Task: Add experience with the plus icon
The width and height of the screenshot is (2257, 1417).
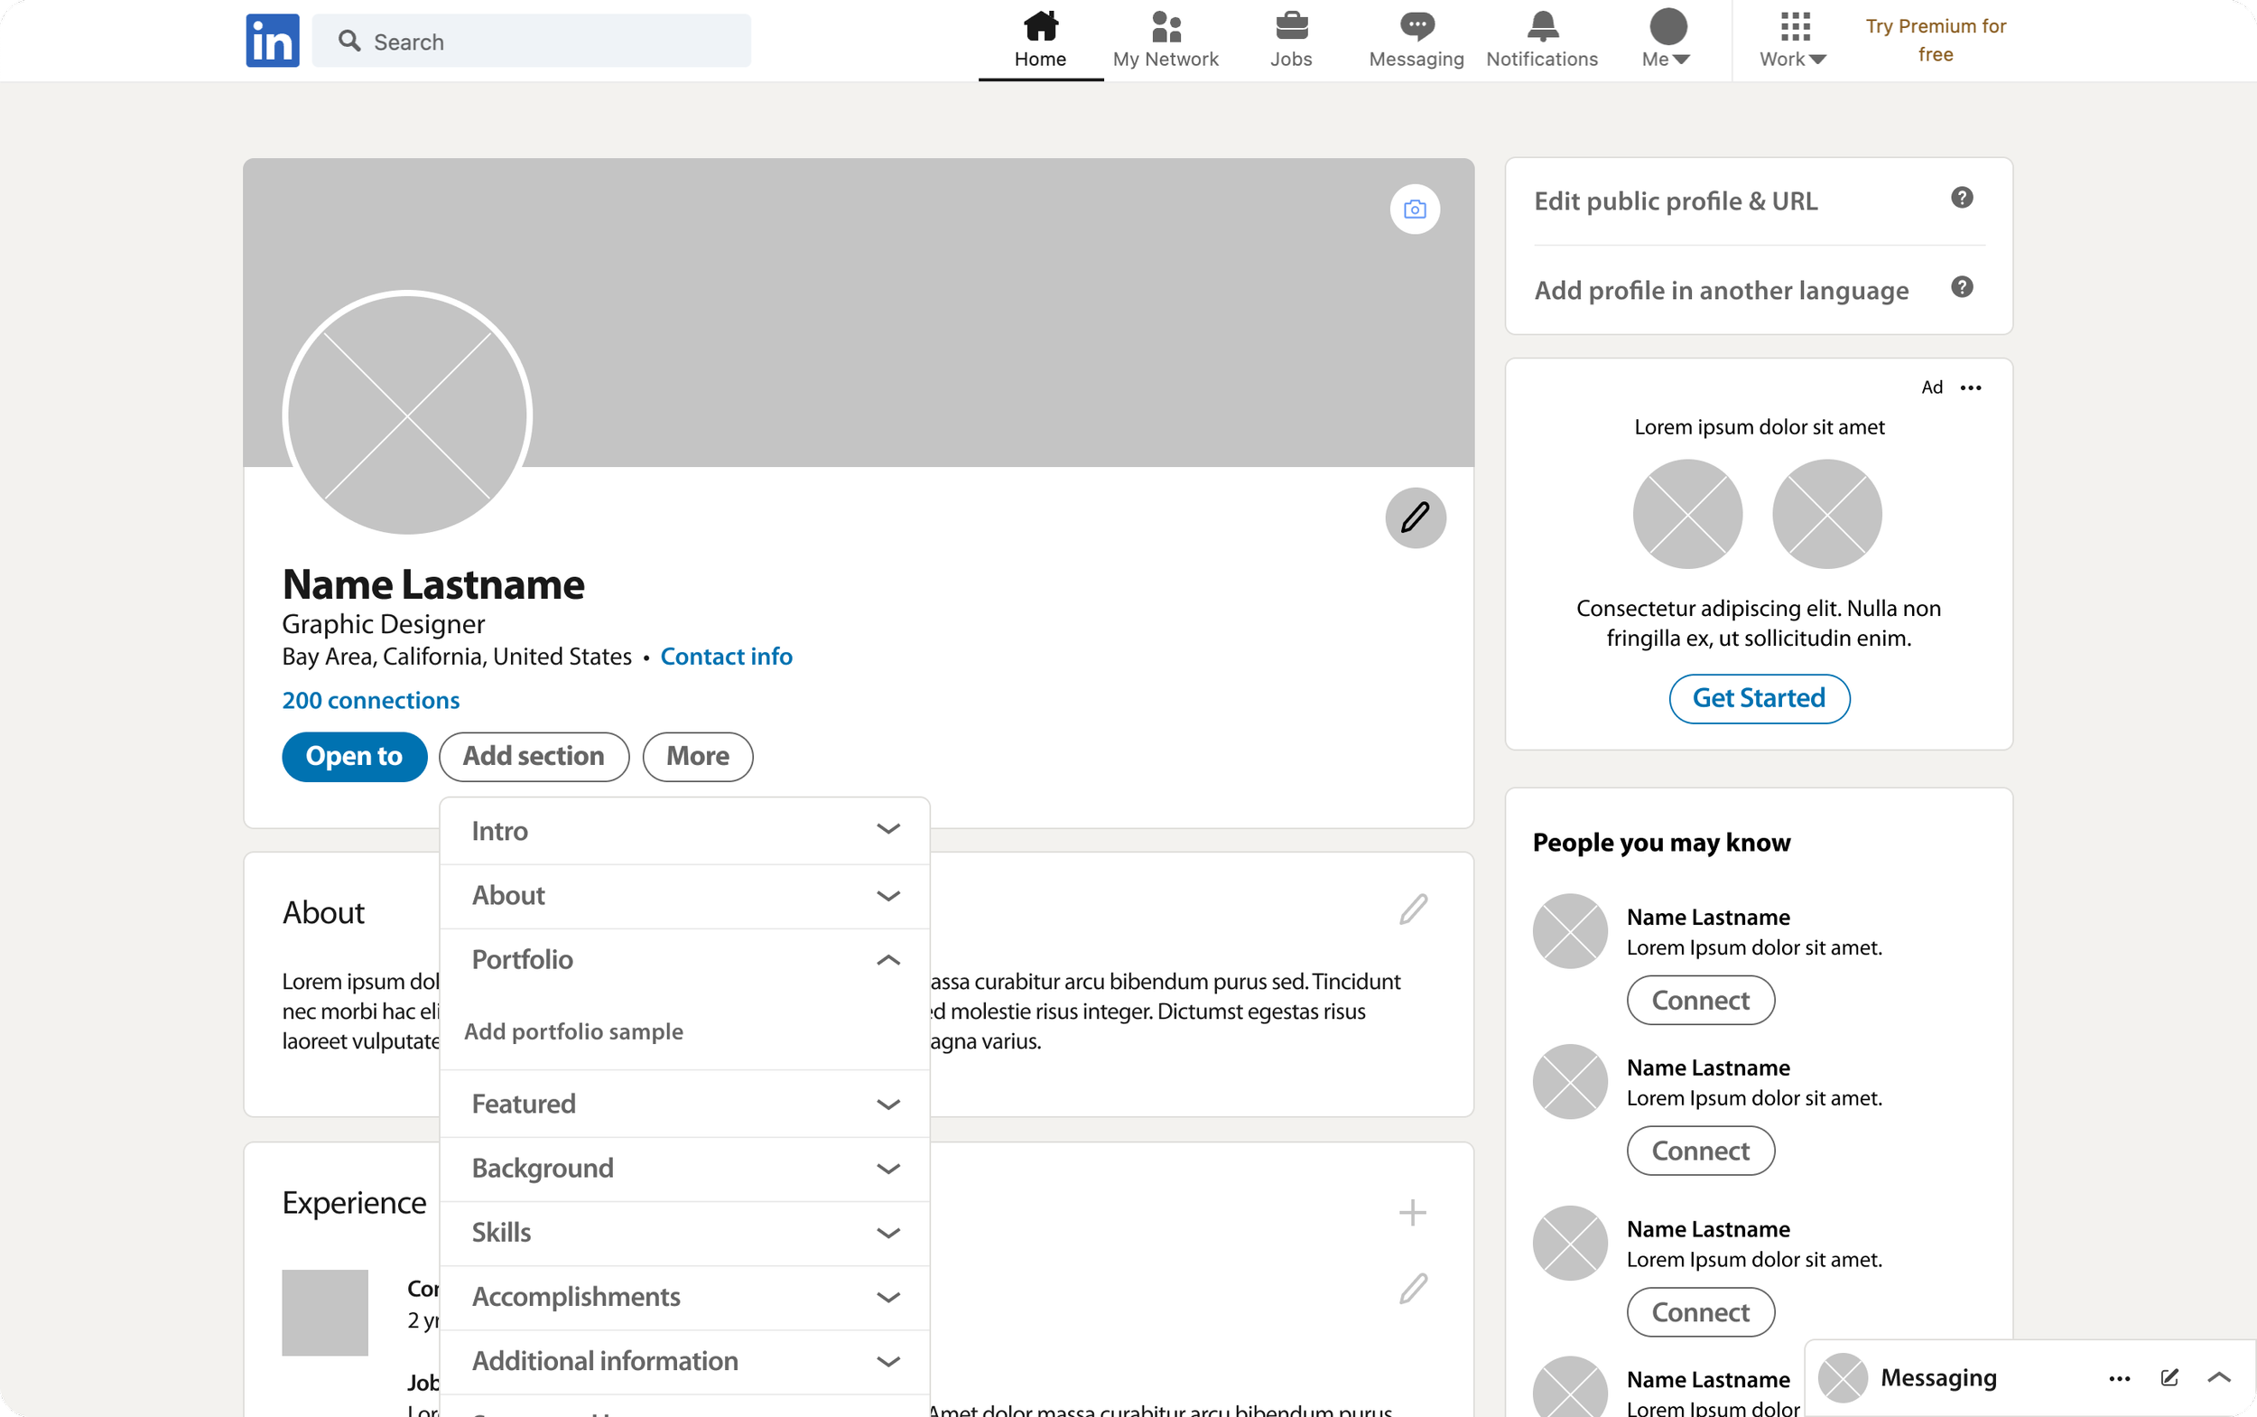Action: (x=1412, y=1212)
